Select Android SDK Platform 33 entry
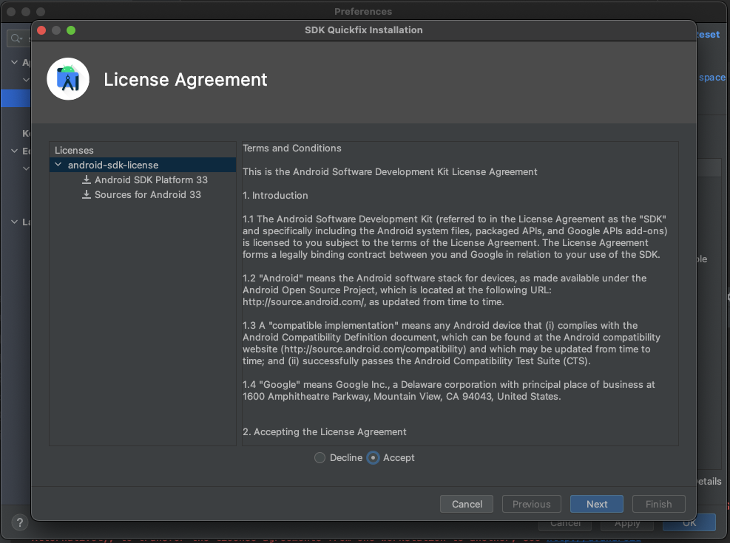This screenshot has width=730, height=543. (x=151, y=180)
